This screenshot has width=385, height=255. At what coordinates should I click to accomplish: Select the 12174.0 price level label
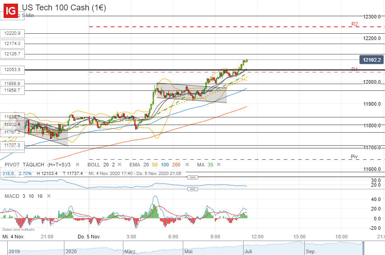(x=12, y=44)
